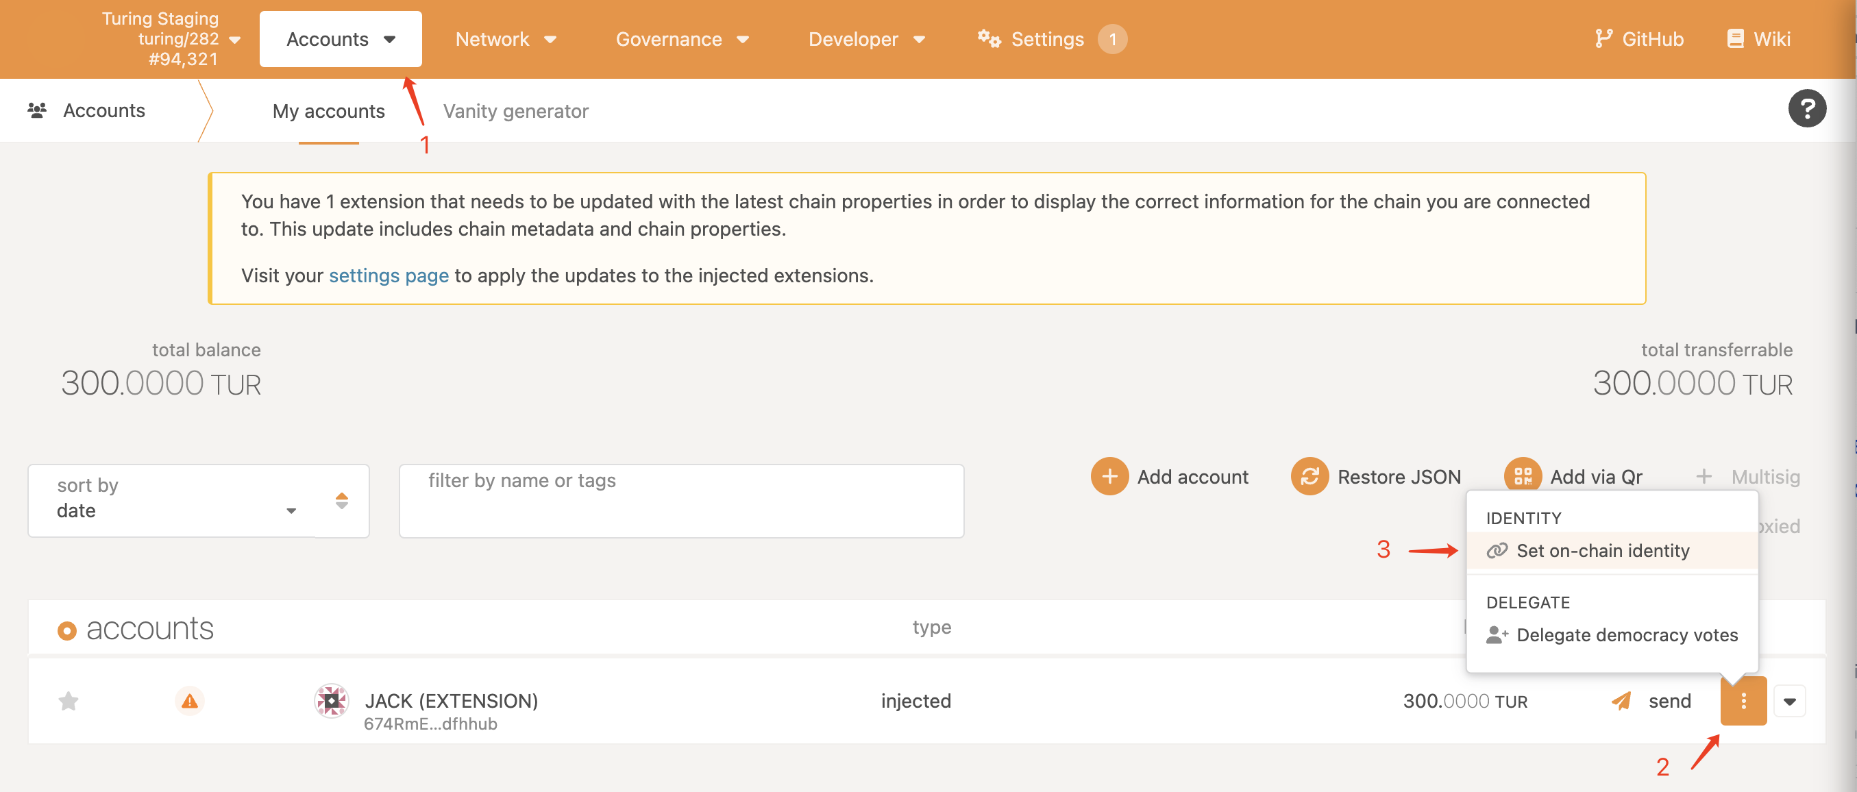Click the Wiki book icon
1857x792 pixels.
coord(1734,39)
